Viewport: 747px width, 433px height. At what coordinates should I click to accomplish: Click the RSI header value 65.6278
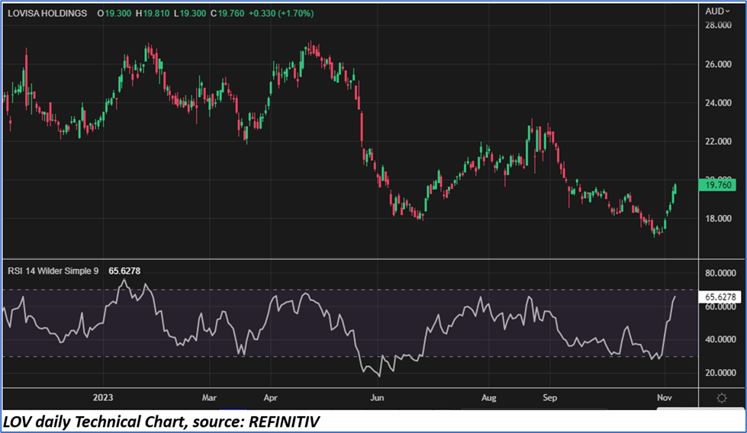tap(124, 271)
